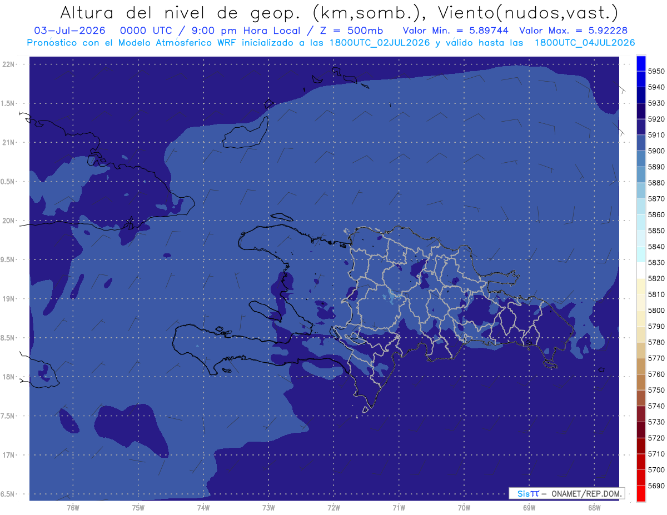The height and width of the screenshot is (515, 667).
Task: Click the legend swatch between 5760 and 5750
Action: (641, 382)
